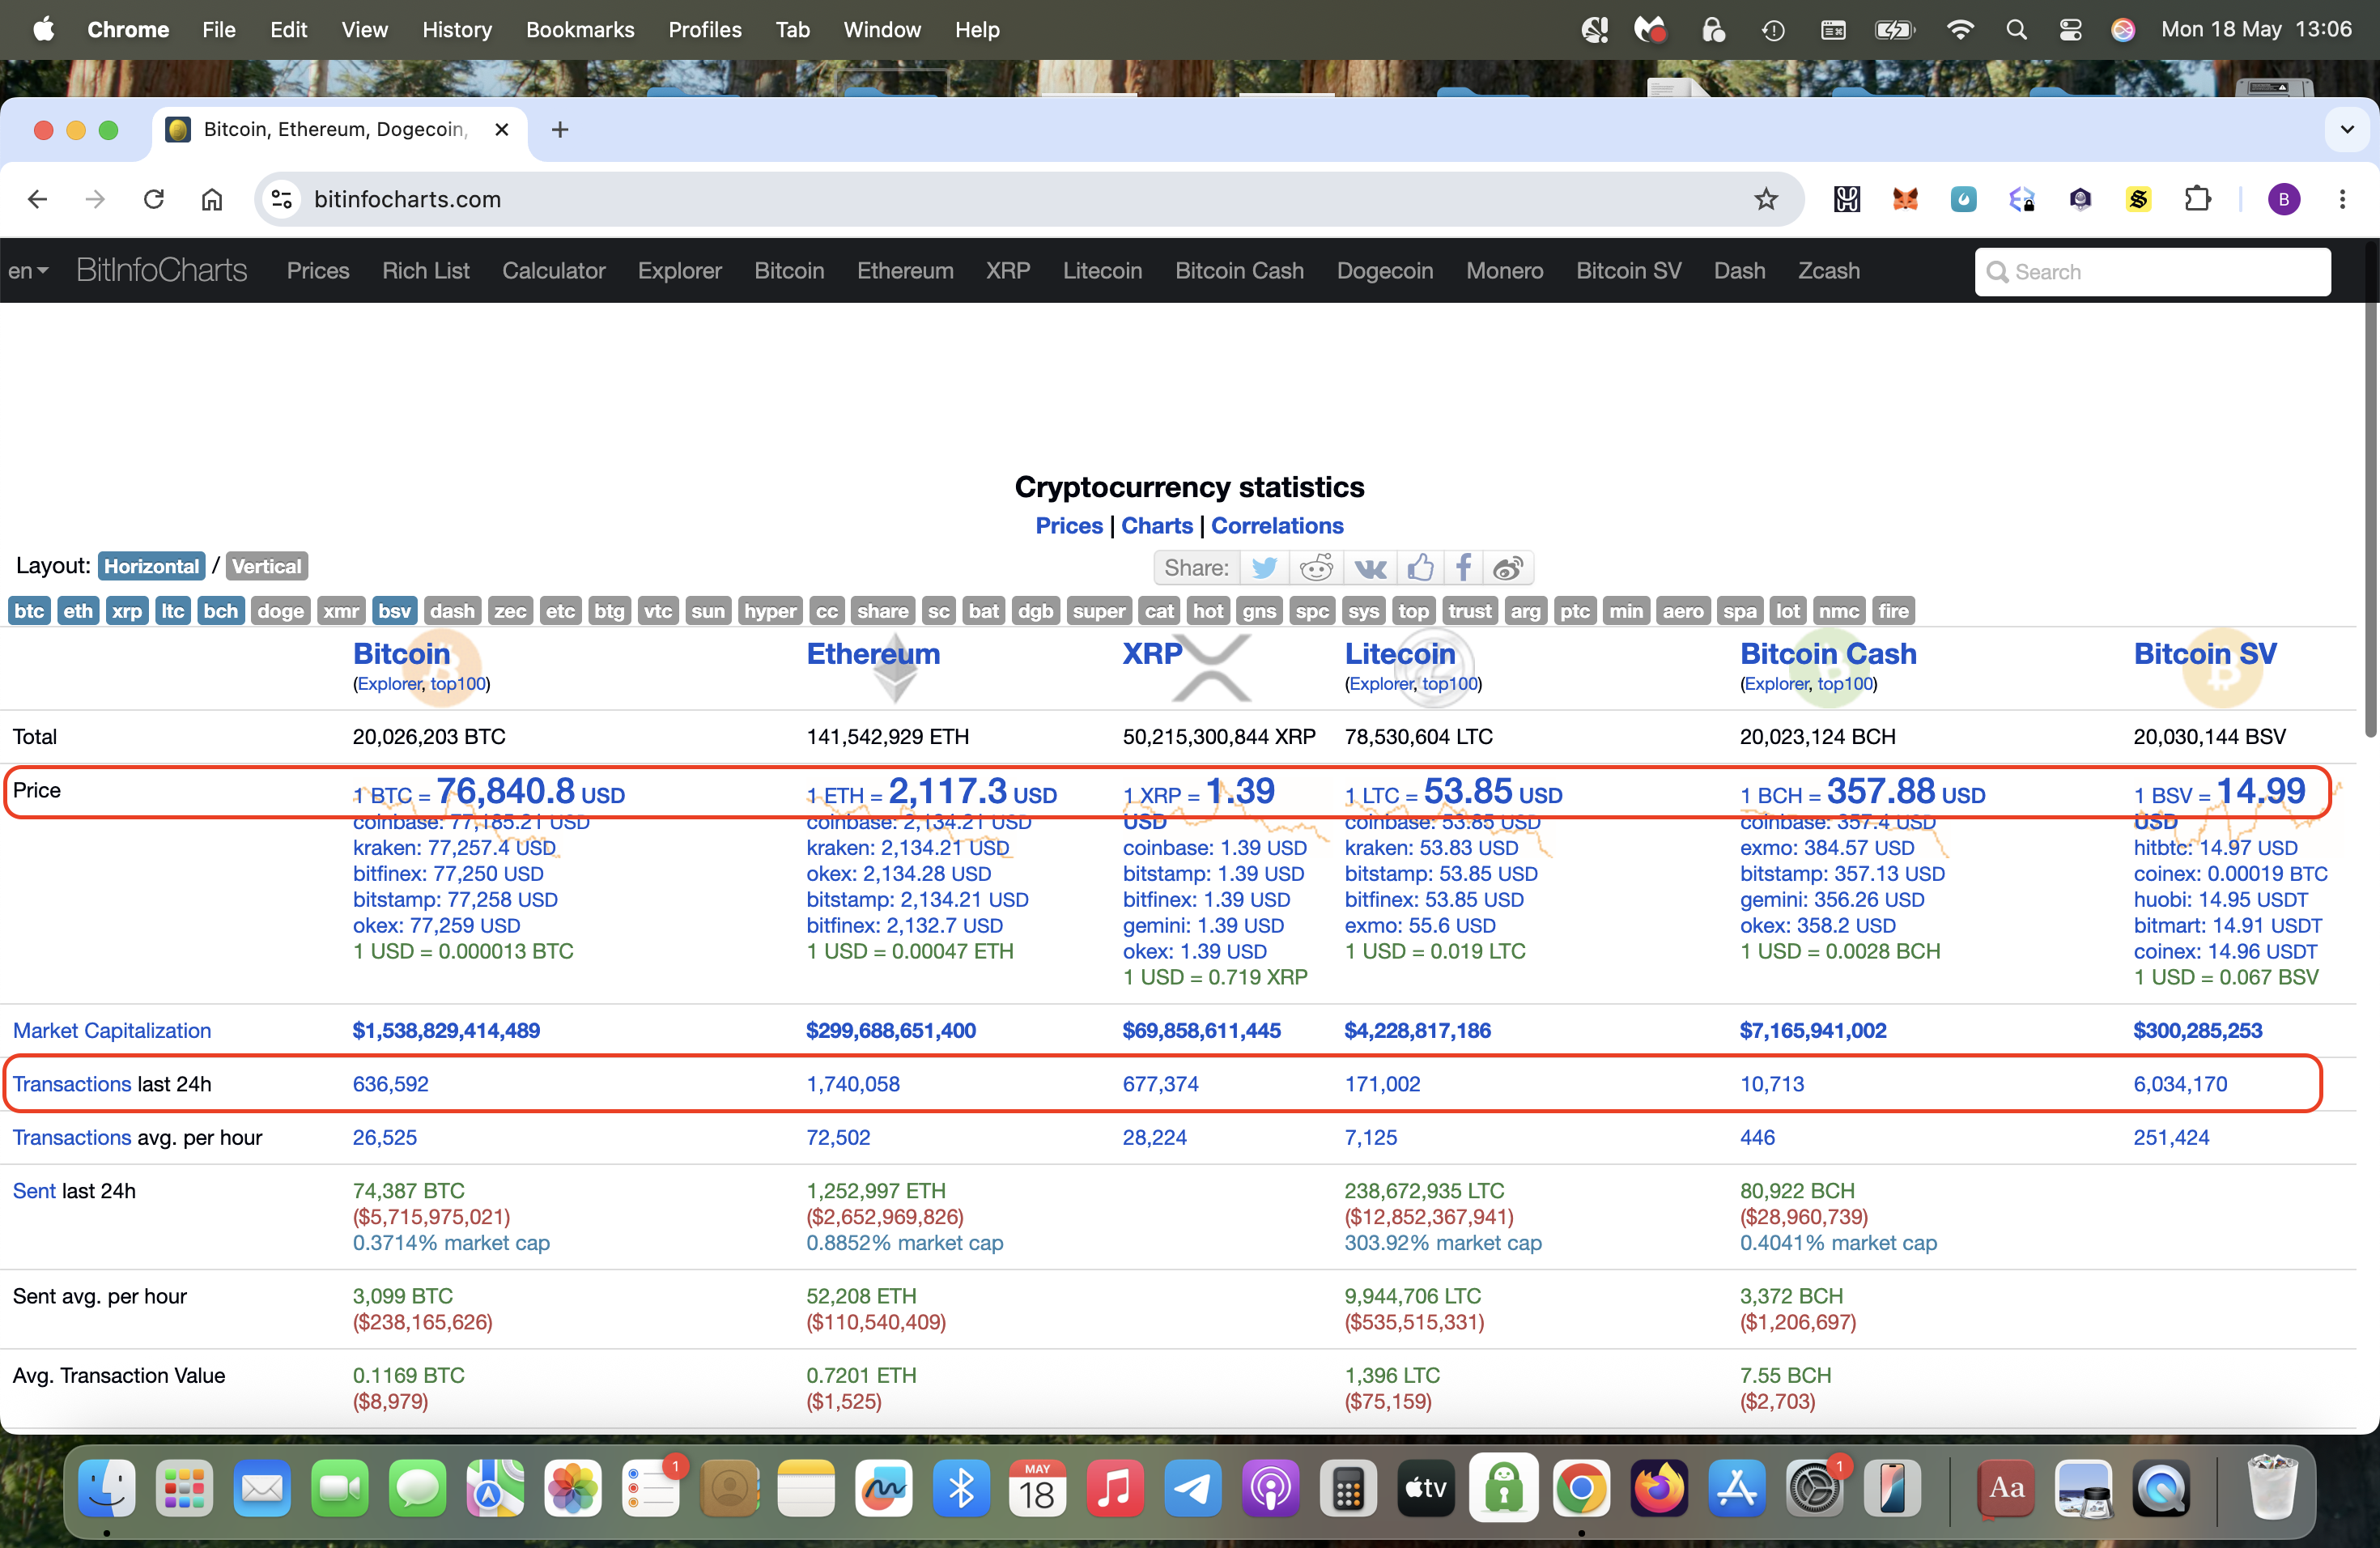The width and height of the screenshot is (2380, 1548).
Task: Toggle the doge coin filter
Action: pyautogui.click(x=280, y=611)
